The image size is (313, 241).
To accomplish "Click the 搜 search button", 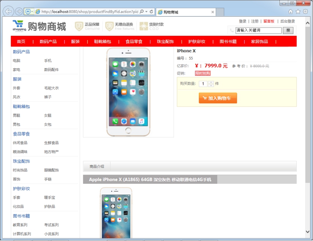I will (288, 30).
